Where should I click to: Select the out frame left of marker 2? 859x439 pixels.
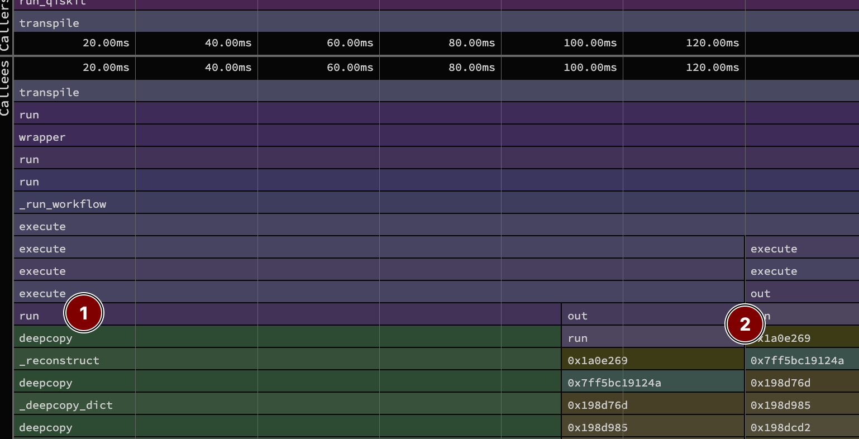click(578, 316)
